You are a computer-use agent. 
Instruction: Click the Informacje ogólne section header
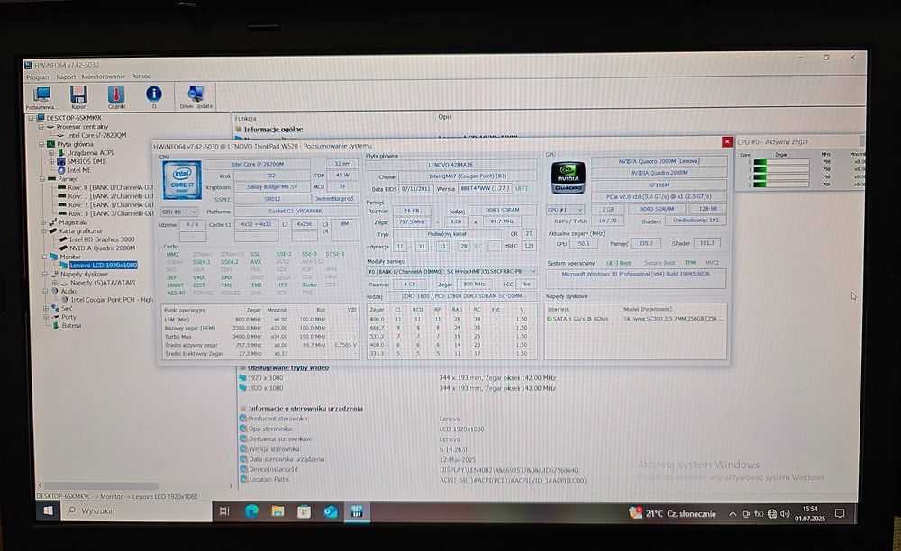(x=273, y=129)
